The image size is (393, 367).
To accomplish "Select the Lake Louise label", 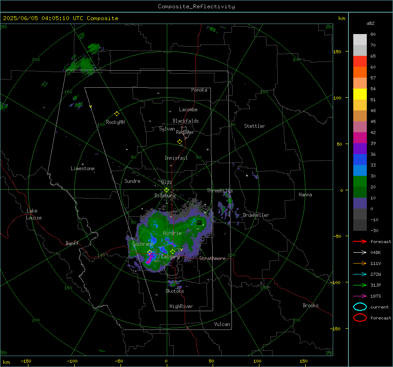I will [x=34, y=214].
